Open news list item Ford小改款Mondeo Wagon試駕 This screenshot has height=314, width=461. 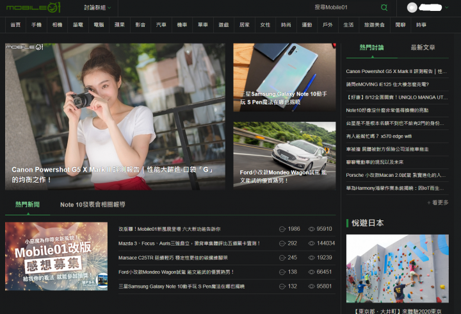click(x=176, y=272)
